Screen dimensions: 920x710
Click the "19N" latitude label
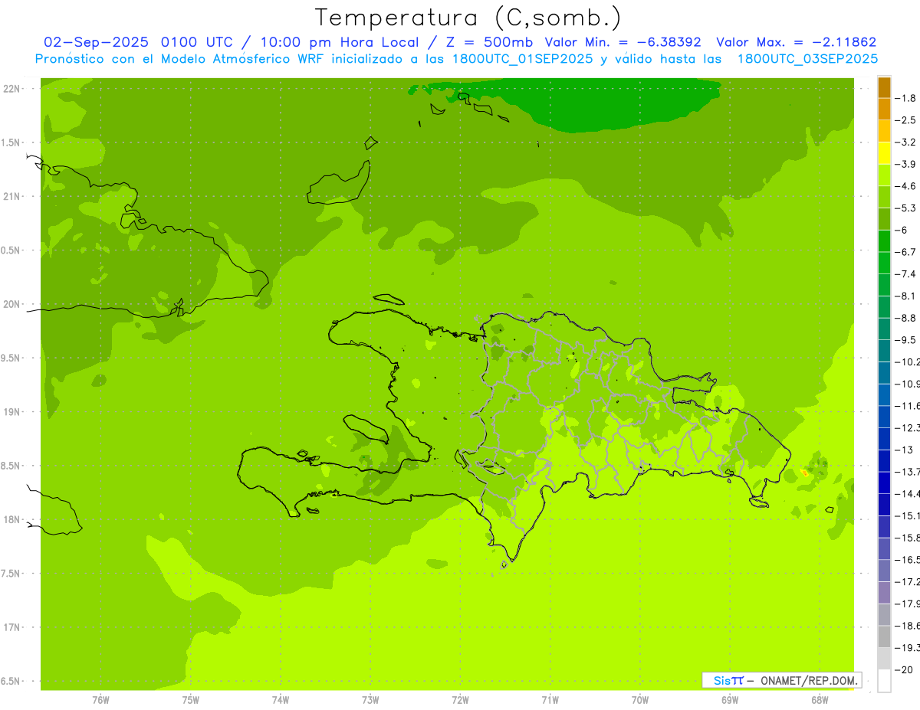click(11, 412)
